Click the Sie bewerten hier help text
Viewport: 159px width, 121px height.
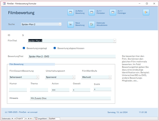136,68
